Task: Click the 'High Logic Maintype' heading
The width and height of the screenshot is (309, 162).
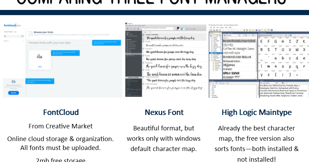Action: click(256, 112)
